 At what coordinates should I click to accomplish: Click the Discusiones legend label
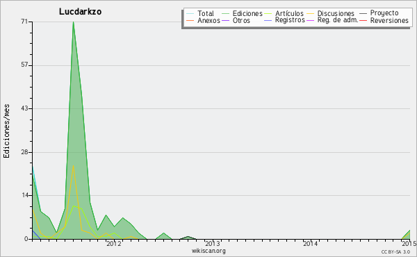coord(336,13)
